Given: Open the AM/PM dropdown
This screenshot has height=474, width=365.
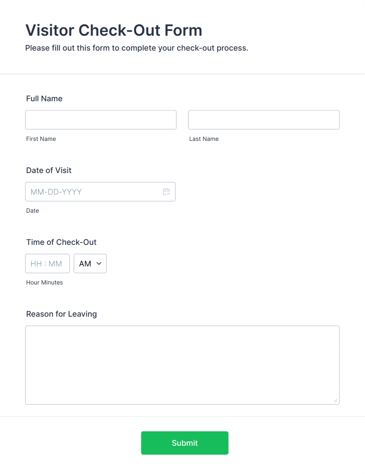Looking at the screenshot, I should 90,263.
